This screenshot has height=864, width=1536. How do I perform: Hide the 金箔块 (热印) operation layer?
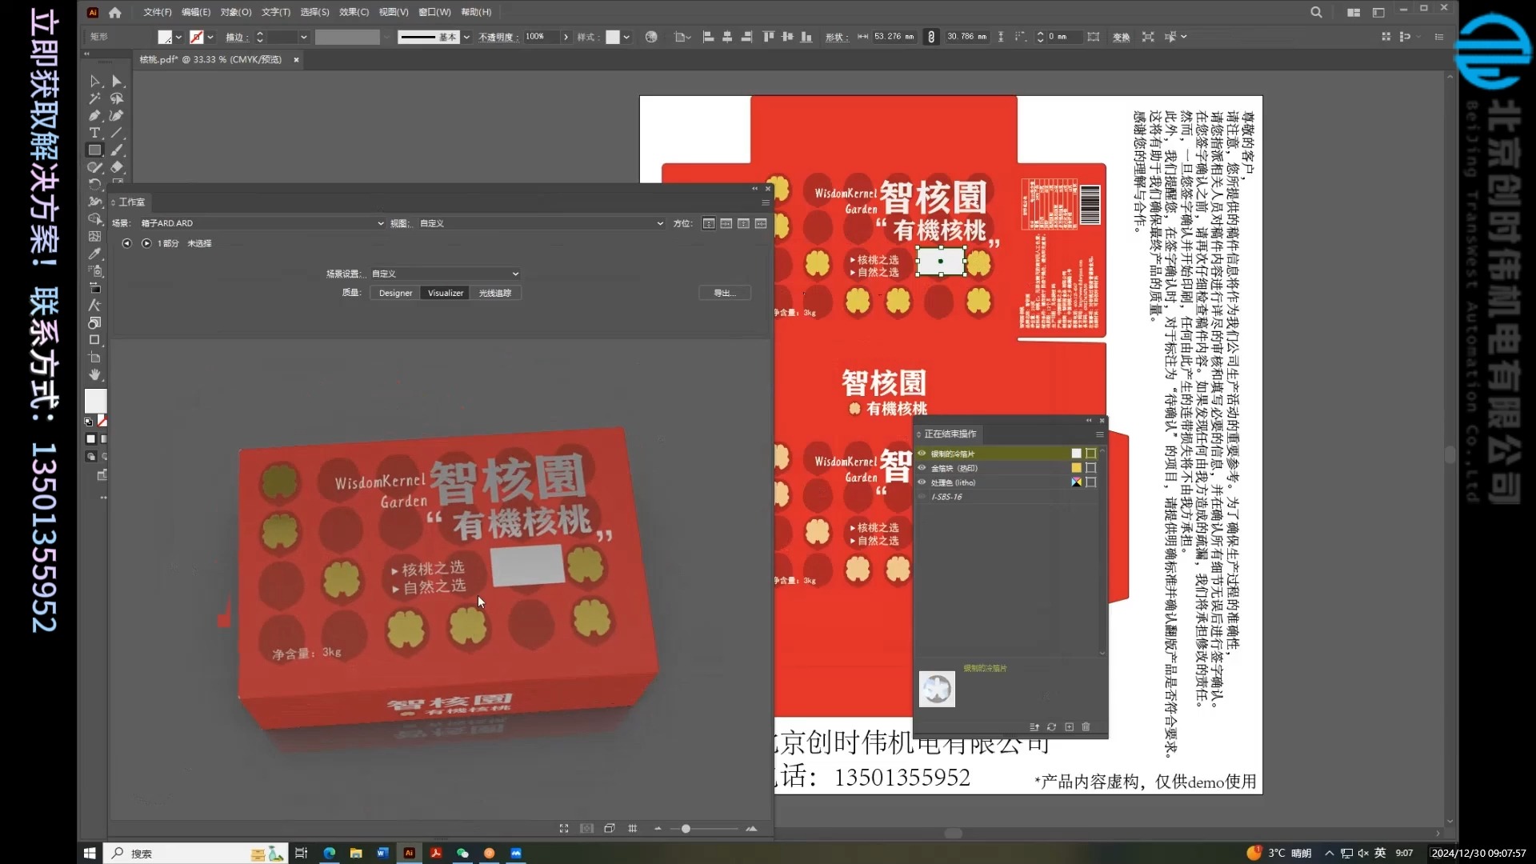click(x=922, y=468)
